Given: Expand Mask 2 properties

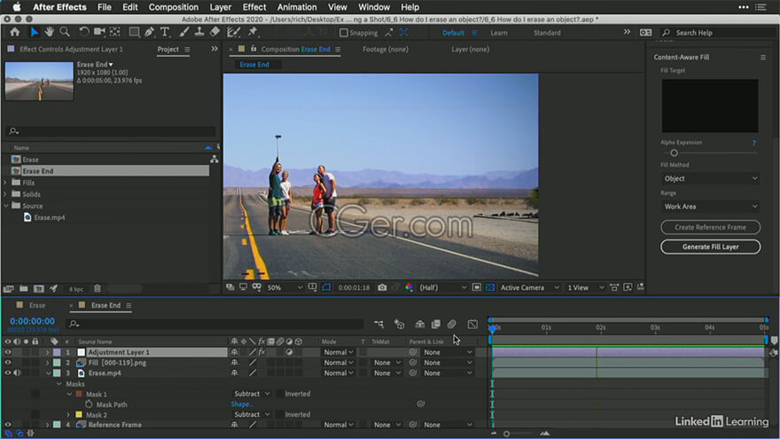Looking at the screenshot, I should point(68,415).
